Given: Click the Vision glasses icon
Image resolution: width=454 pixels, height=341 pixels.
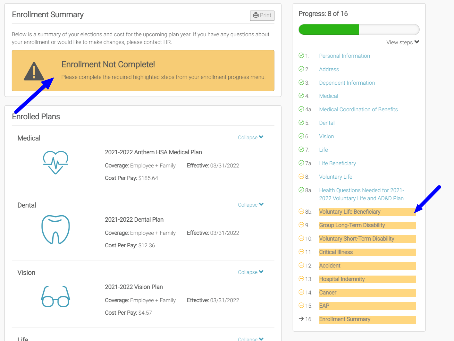Looking at the screenshot, I should point(55,297).
